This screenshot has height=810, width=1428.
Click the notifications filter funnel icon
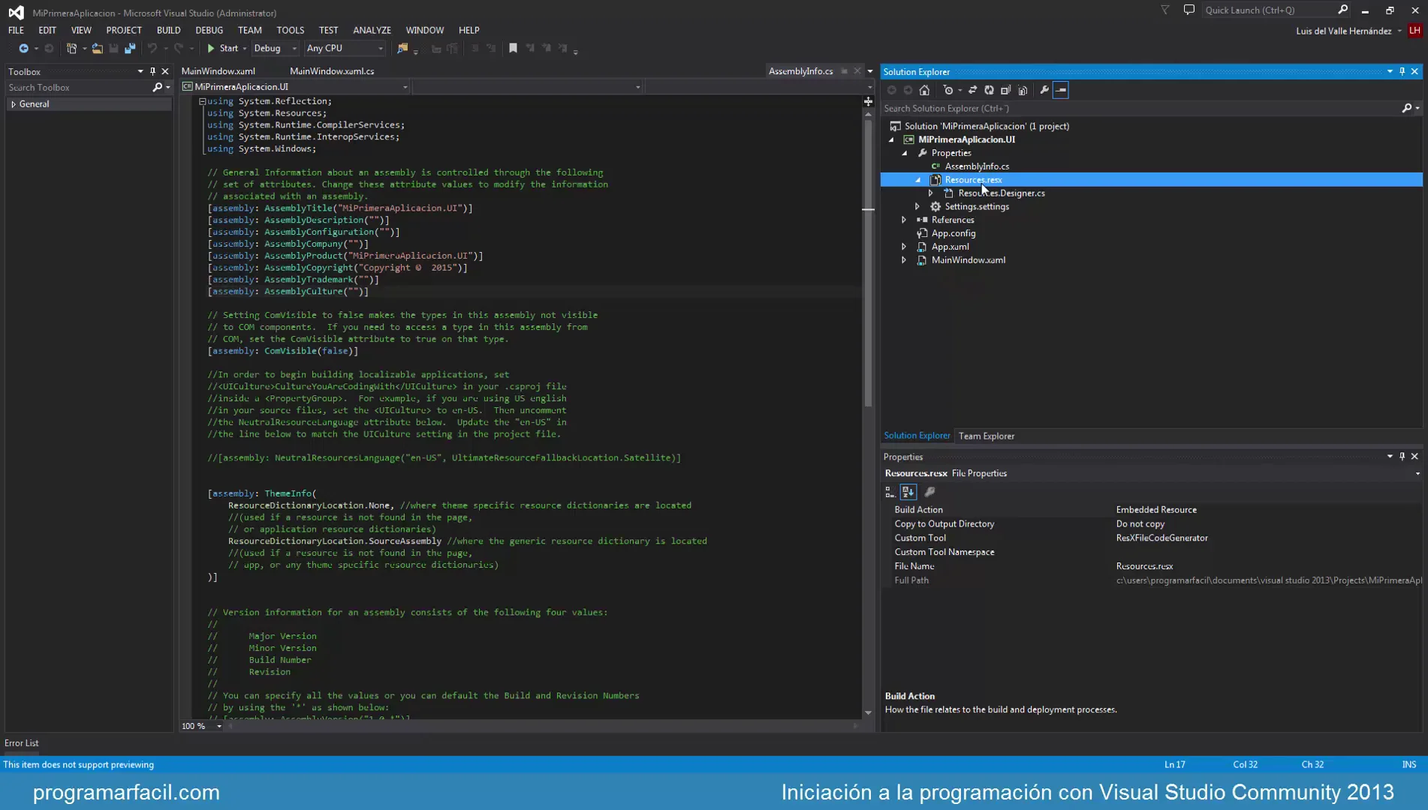pos(1165,10)
